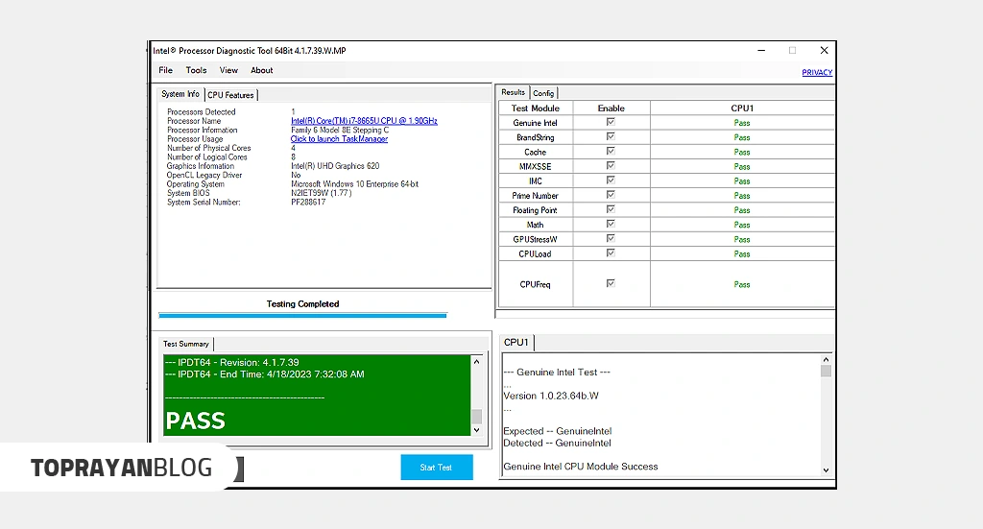The width and height of the screenshot is (983, 529).
Task: Toggle the Floating Point enable checkbox
Action: click(611, 209)
